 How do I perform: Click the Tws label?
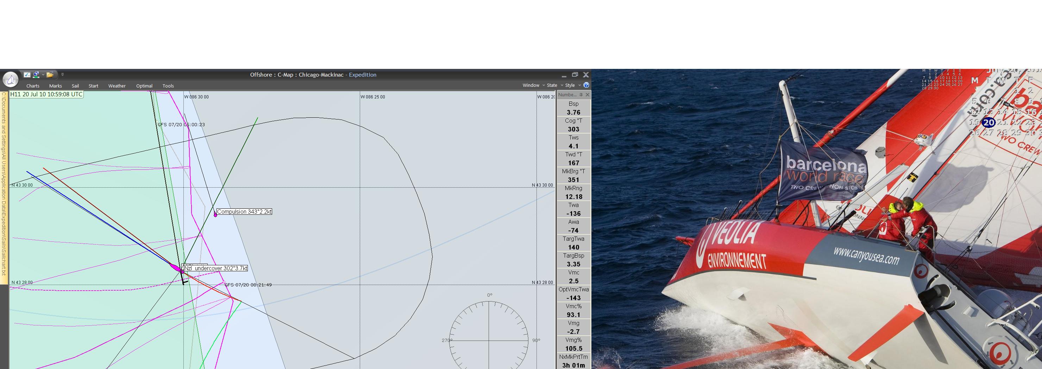[573, 138]
